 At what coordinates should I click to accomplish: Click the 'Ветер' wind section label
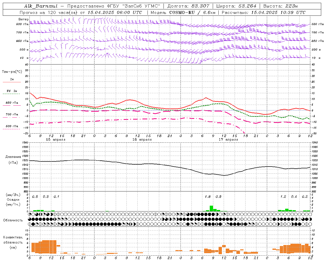[23, 19]
